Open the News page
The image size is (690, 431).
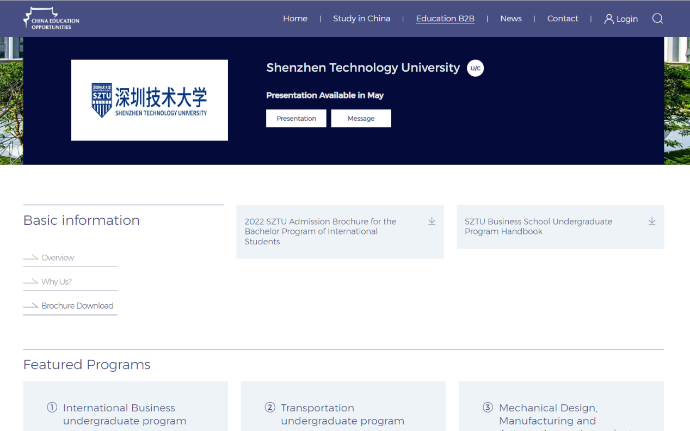[510, 19]
